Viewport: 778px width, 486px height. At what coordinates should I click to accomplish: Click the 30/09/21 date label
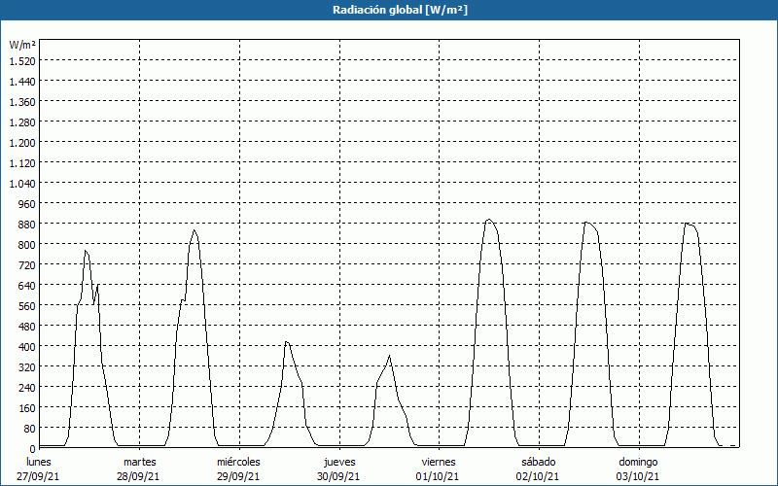click(338, 476)
